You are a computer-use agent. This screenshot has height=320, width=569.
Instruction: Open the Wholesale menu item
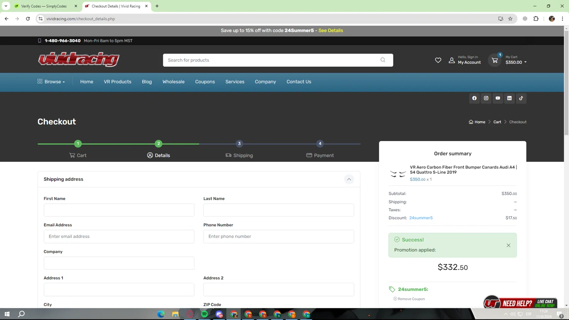(x=173, y=82)
